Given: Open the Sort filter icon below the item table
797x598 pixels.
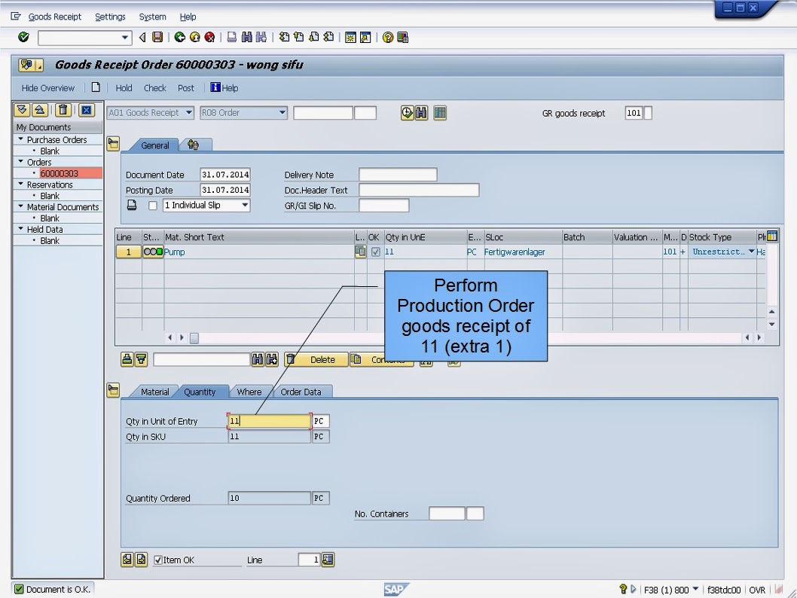Looking at the screenshot, I should coord(139,359).
